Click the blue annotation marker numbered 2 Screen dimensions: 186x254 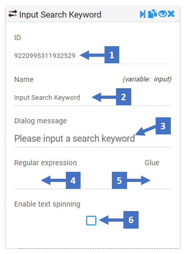click(123, 97)
